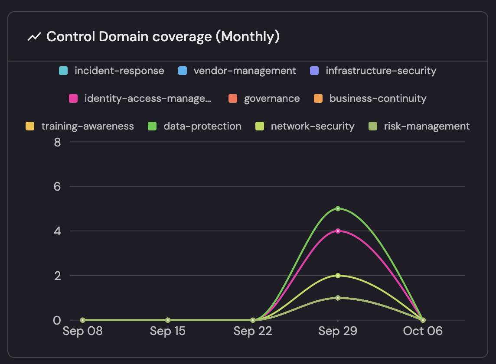496x364 pixels.
Task: Click the risk-management legend swatch
Action: click(x=372, y=126)
